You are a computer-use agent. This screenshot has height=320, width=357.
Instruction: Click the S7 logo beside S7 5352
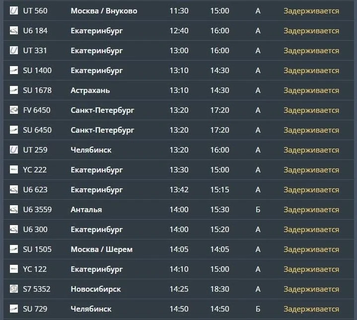click(x=14, y=289)
